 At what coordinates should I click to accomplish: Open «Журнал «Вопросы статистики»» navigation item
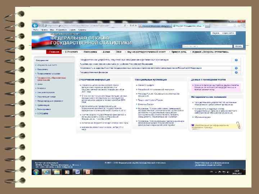210,52
